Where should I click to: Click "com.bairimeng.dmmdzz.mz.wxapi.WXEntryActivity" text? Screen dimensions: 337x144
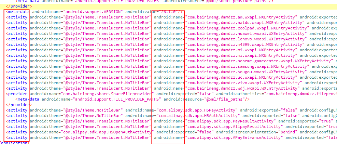tap(241, 55)
